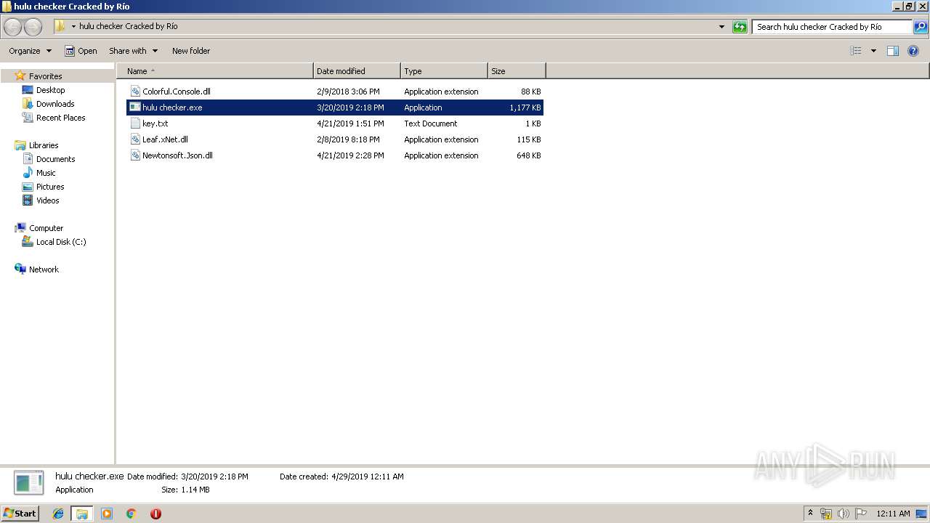930x523 pixels.
Task: Select the Colorful.Console.dll file icon
Action: [135, 92]
